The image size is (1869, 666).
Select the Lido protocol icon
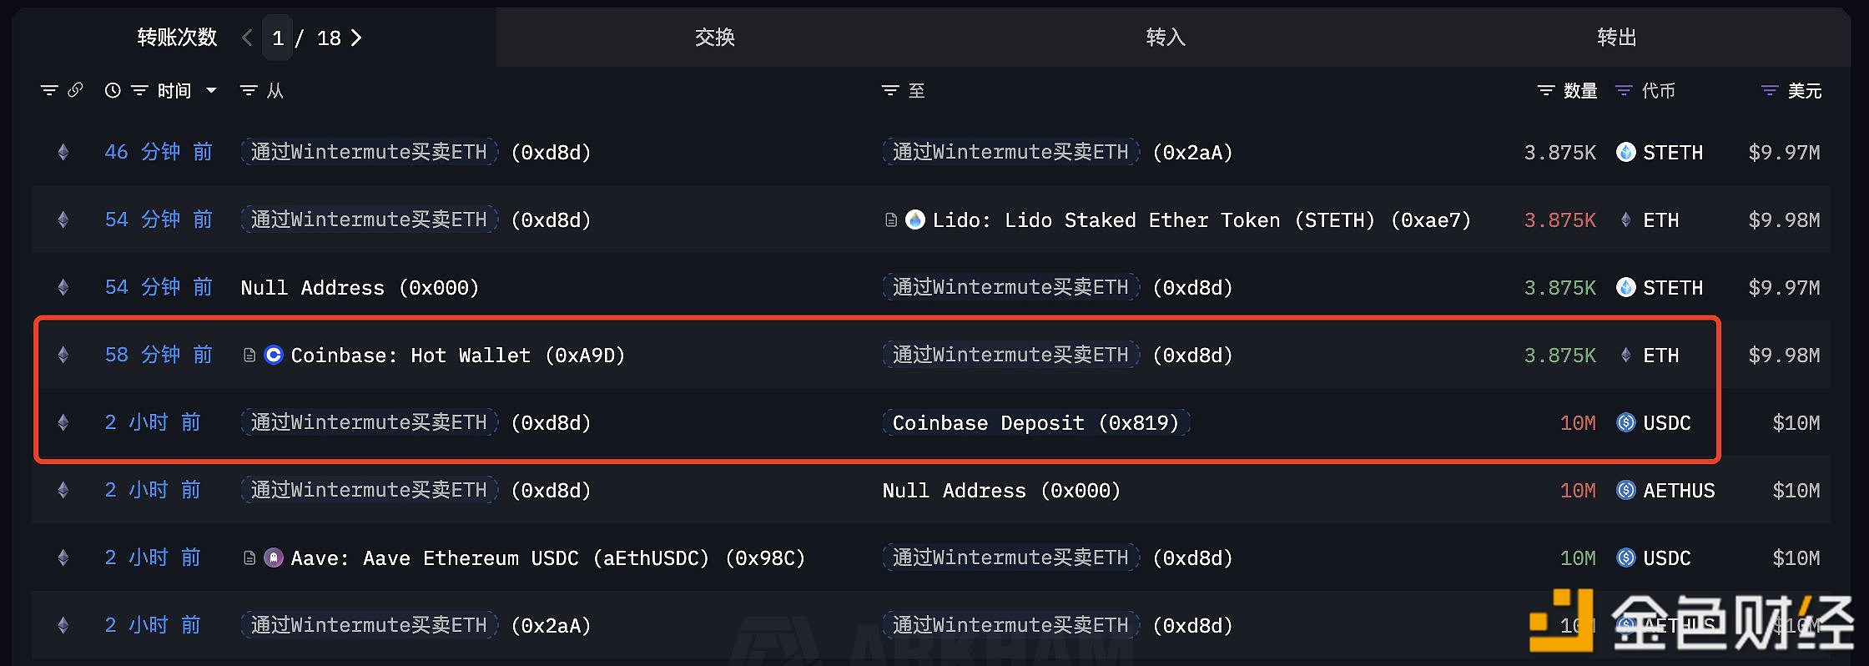[x=916, y=219]
